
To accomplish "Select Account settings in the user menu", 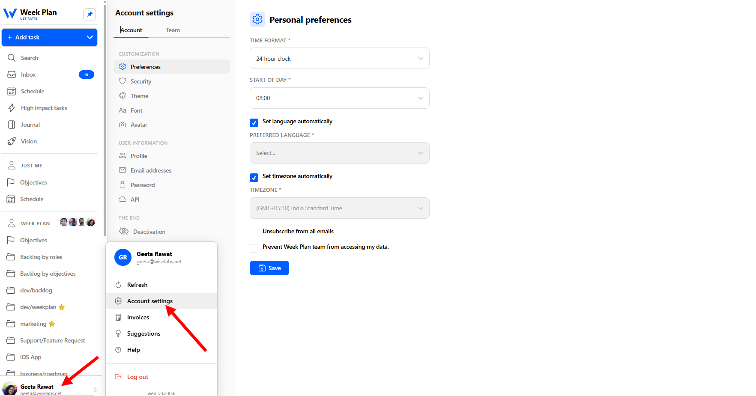I will (x=161, y=301).
